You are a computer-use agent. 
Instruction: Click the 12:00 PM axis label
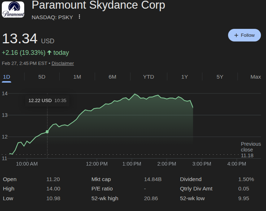tap(97, 164)
